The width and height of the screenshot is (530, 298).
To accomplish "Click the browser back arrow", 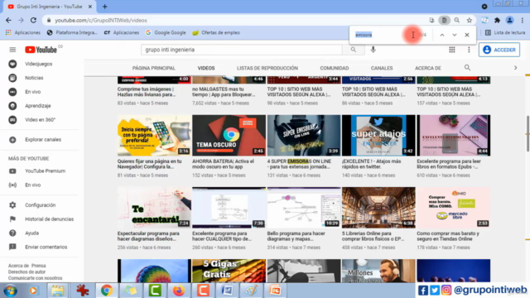I will 8,20.
